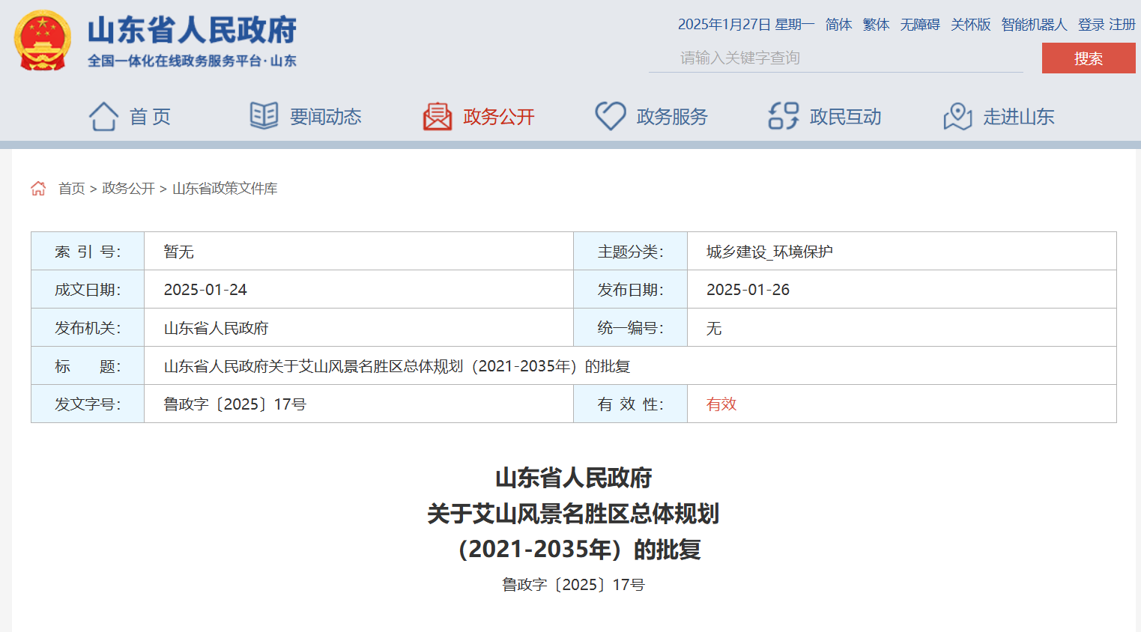This screenshot has height=632, width=1141.
Task: Click the red envelope icon beside 政务公开
Action: point(438,116)
